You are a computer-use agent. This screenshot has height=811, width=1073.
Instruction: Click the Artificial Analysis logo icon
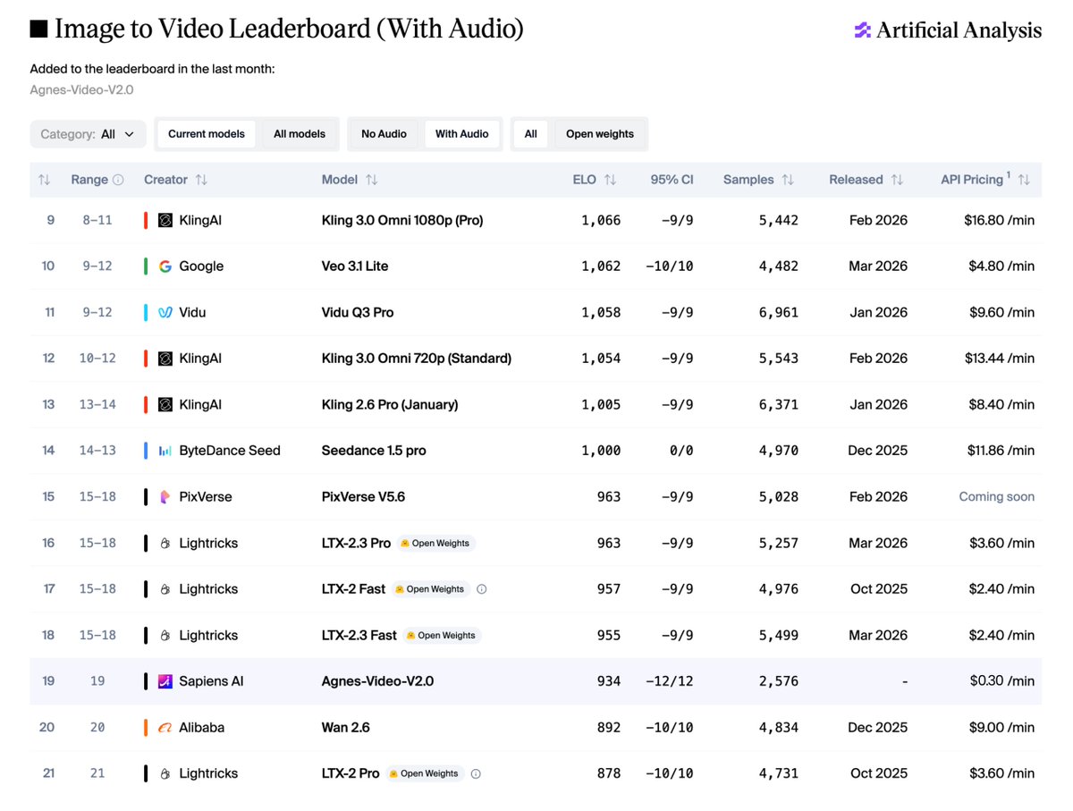(862, 30)
